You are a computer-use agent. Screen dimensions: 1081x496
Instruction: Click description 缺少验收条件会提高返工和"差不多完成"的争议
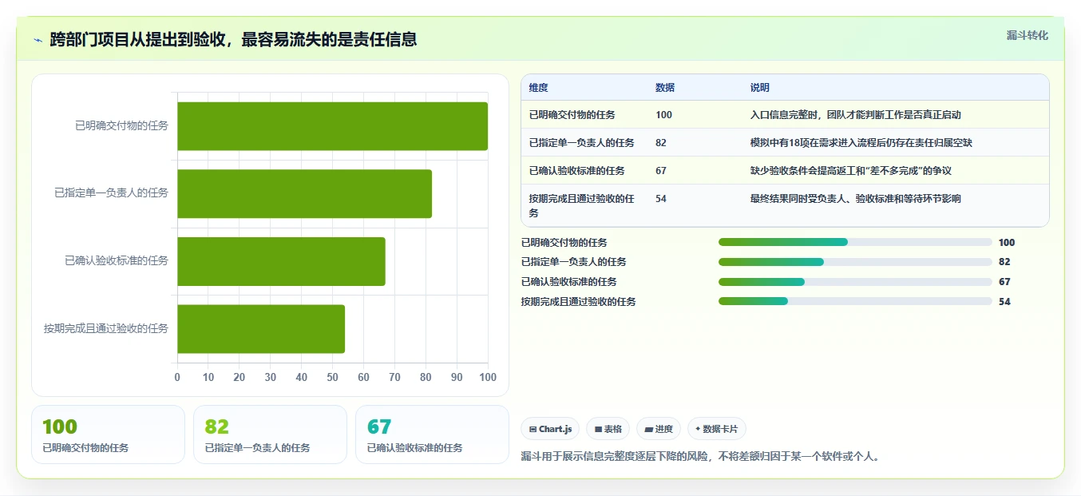point(851,171)
